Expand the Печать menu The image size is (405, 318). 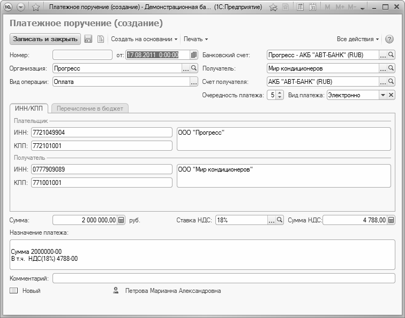196,39
